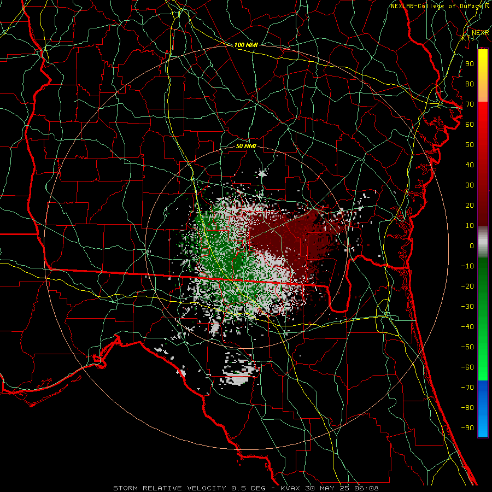This screenshot has height=492, width=492.
Task: Click the 'KT' units label above the color scale
Action: point(466,38)
